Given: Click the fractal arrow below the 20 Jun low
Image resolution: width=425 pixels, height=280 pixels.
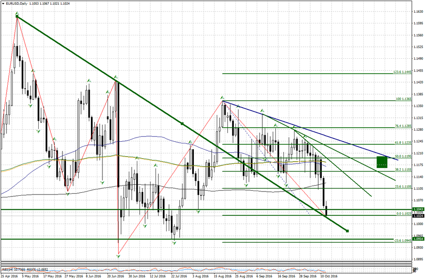Looking at the screenshot, I should (119, 256).
